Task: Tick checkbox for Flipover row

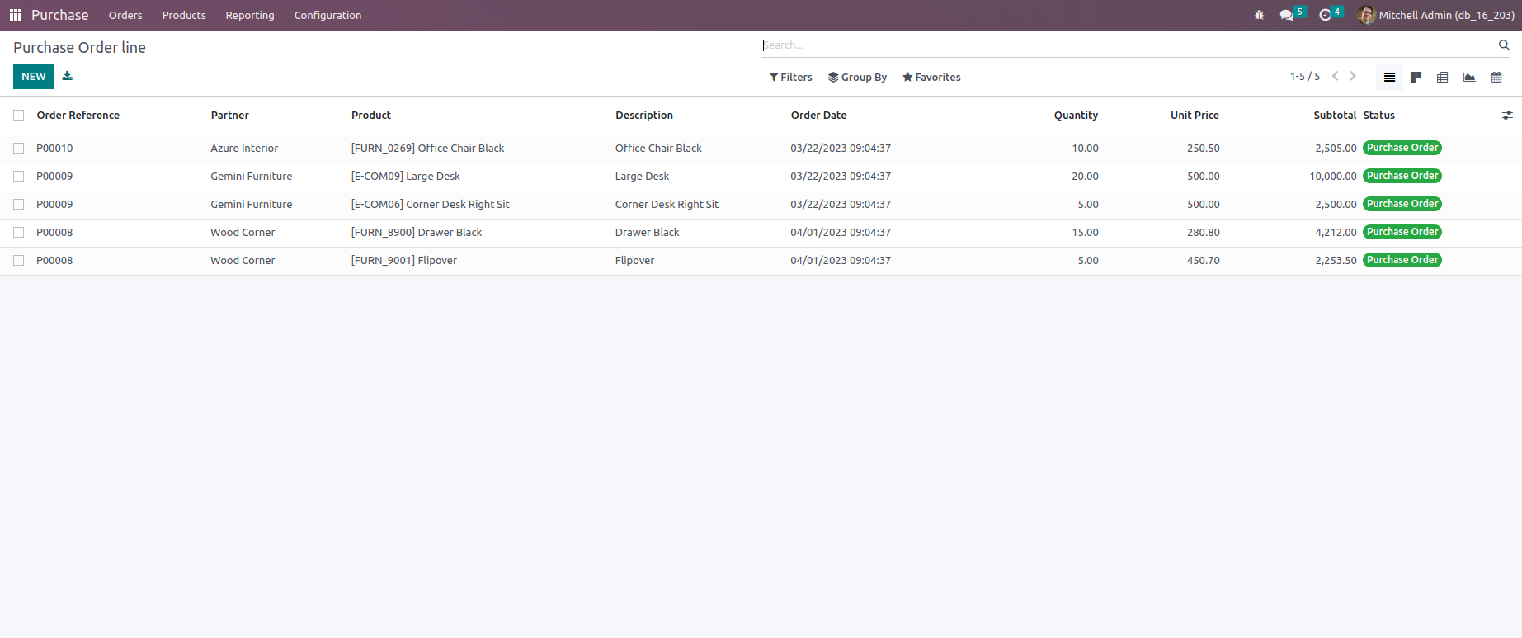Action: click(19, 261)
